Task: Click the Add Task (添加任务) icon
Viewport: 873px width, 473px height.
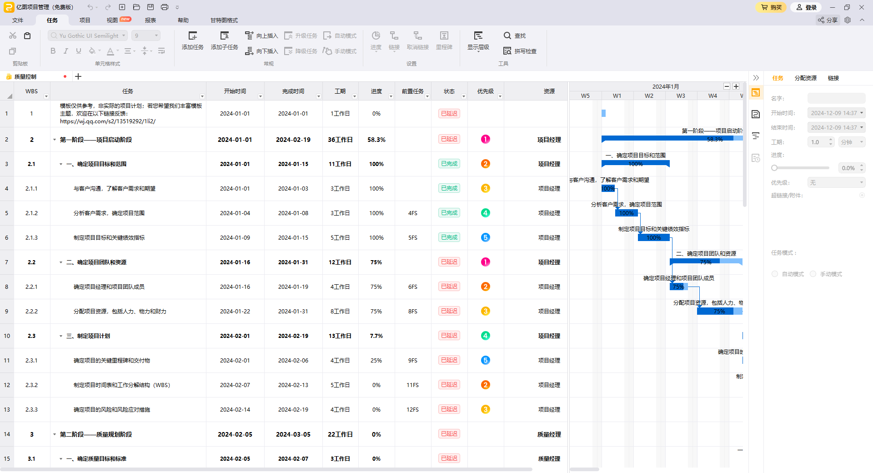Action: [192, 36]
